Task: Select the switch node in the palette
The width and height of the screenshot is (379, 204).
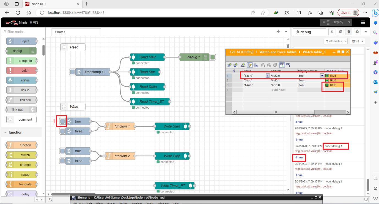Action: coord(21,155)
